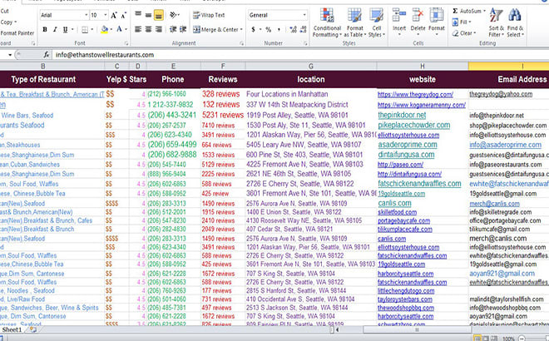549x341 pixels.
Task: Open the pikeplacechowder.com website link
Action: 414,125
